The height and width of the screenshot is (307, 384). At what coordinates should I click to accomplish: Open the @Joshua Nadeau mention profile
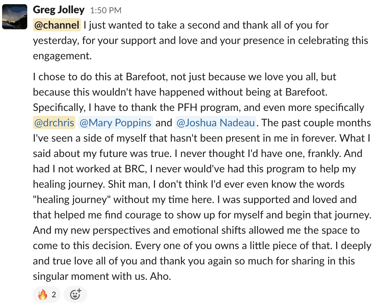pyautogui.click(x=215, y=123)
